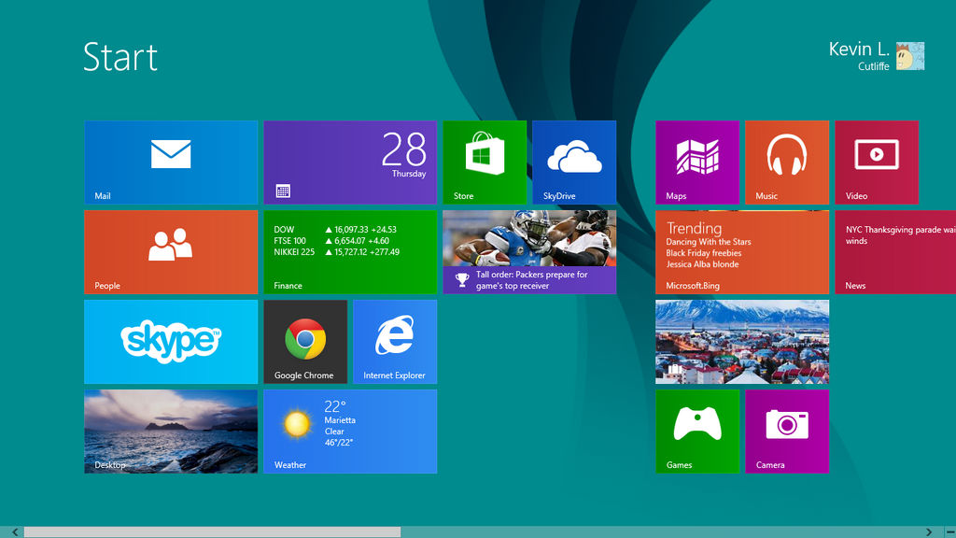Click the FTSE 100 6,654.07 row

(x=331, y=241)
